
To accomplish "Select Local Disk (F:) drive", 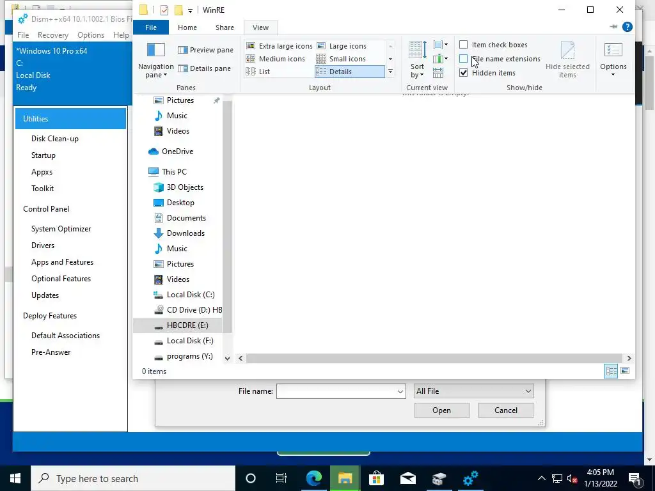I will tap(184, 341).
